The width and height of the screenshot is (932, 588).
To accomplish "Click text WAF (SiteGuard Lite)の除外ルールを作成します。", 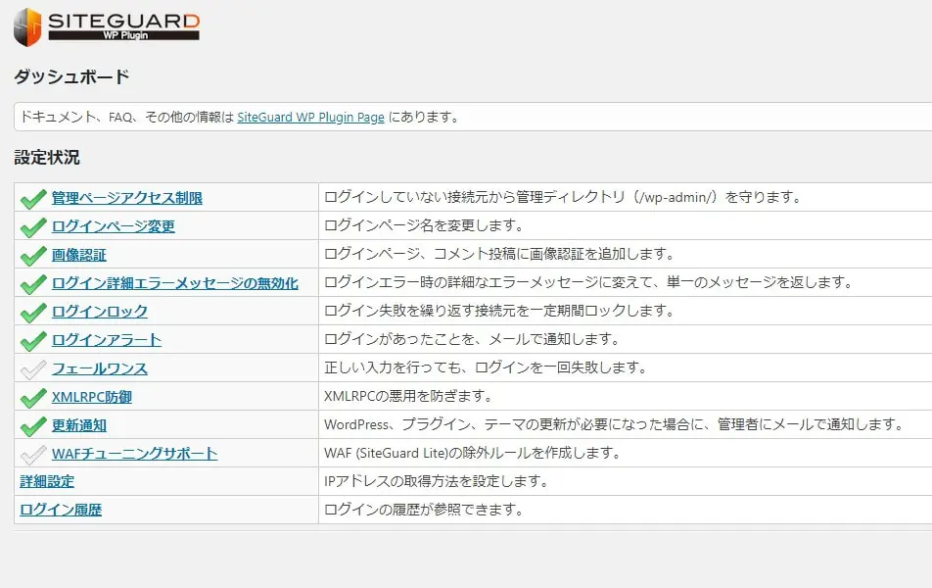I will coord(473,453).
